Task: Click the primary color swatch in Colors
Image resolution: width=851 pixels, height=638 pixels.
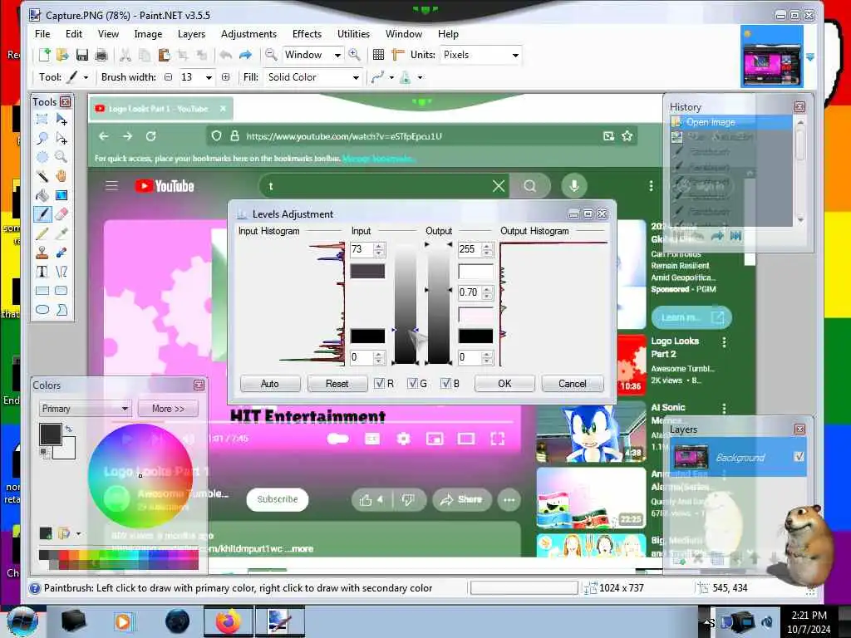Action: coord(51,434)
